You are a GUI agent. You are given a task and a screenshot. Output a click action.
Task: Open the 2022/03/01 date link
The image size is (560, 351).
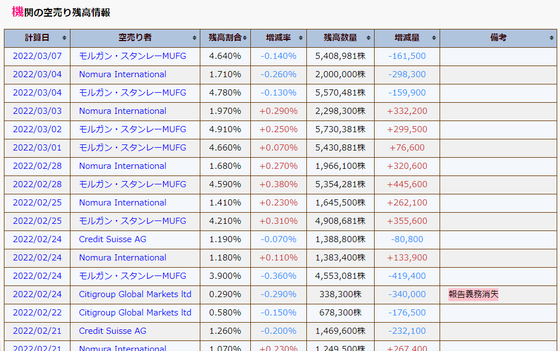coord(37,148)
